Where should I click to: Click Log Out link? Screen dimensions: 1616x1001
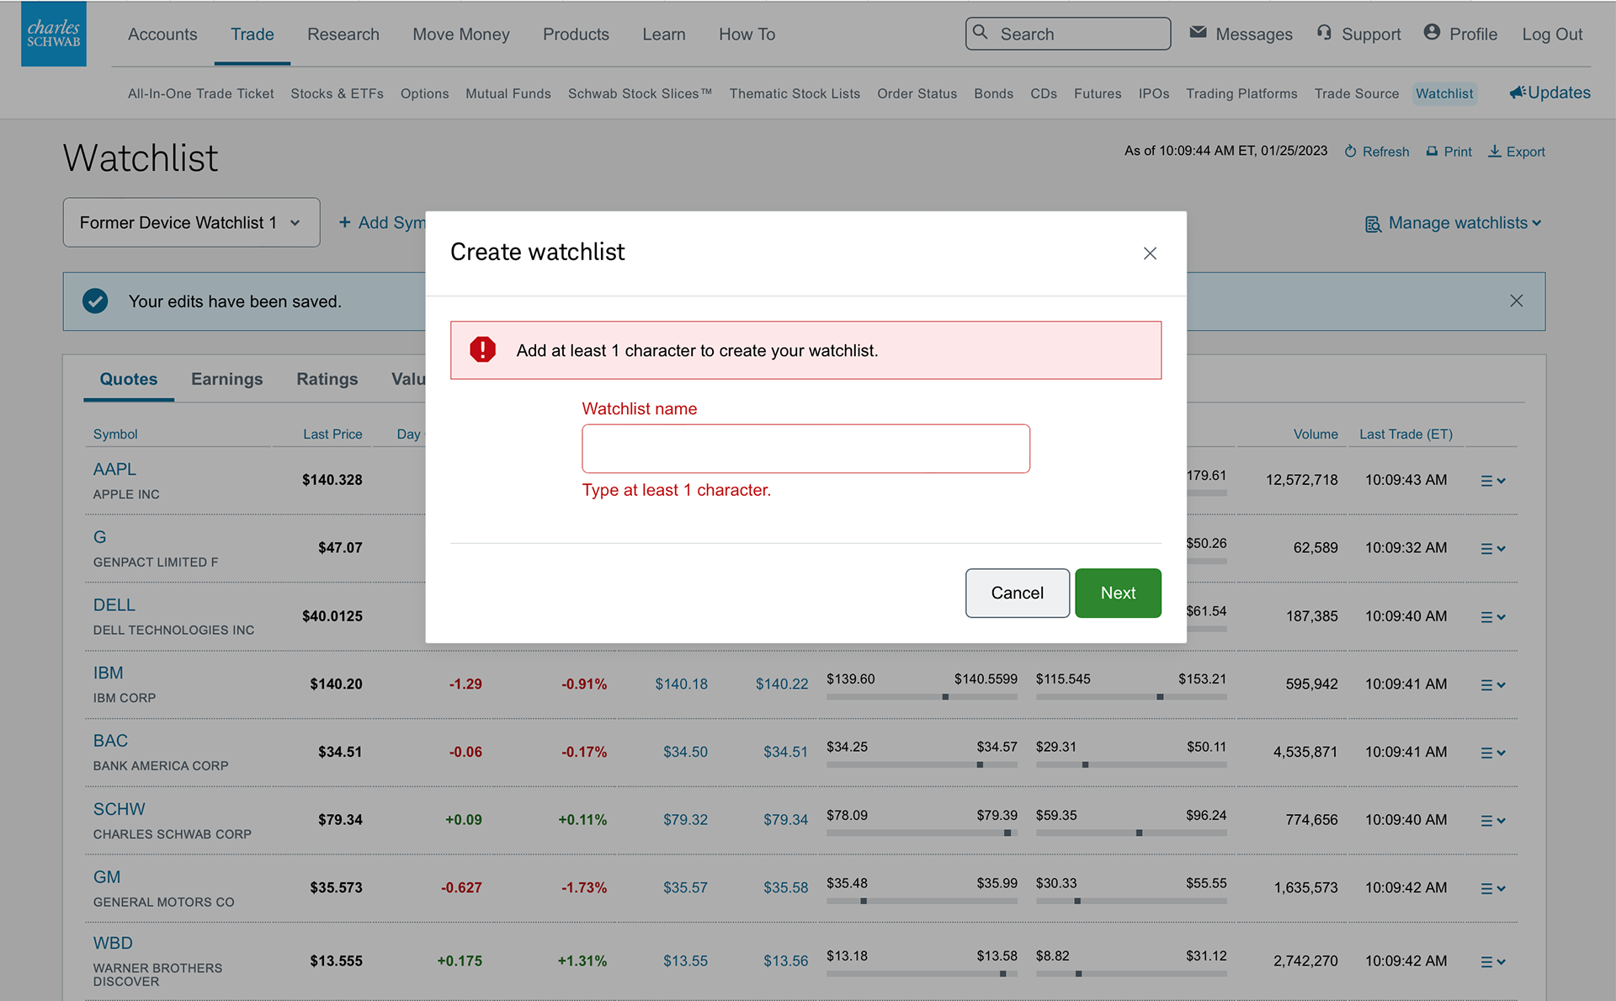(1552, 34)
